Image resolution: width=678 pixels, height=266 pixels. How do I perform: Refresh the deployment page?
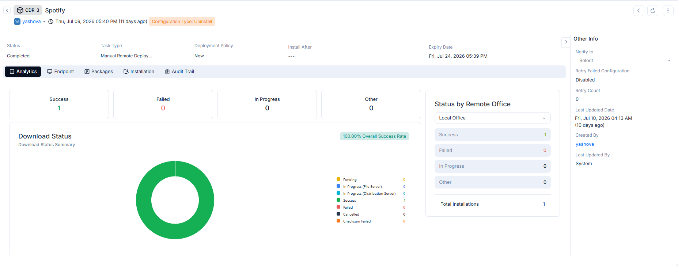coord(653,11)
